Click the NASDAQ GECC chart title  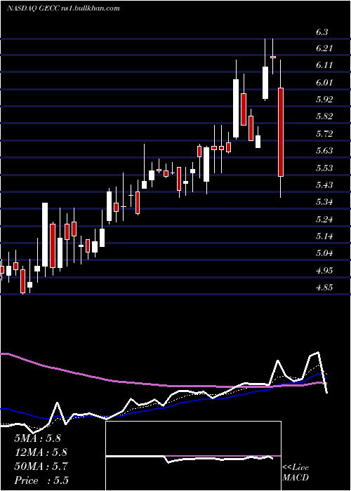click(x=63, y=8)
